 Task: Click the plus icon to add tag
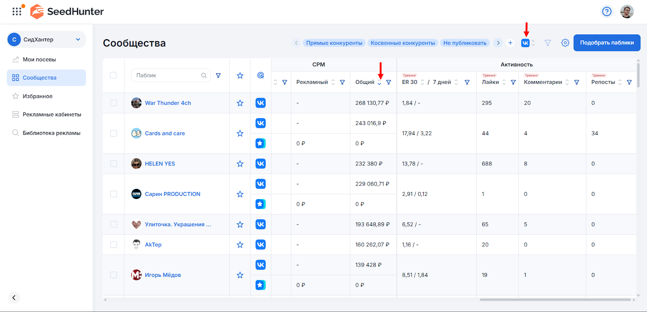(510, 43)
